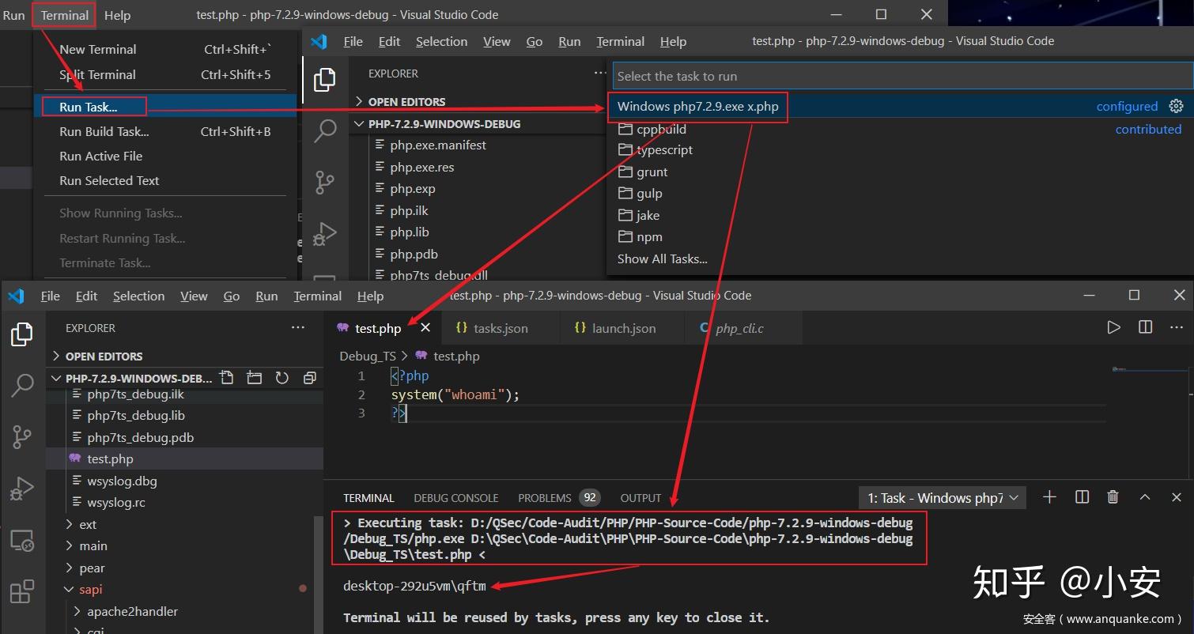Click the Select the task to run input
The width and height of the screenshot is (1194, 634).
point(902,76)
